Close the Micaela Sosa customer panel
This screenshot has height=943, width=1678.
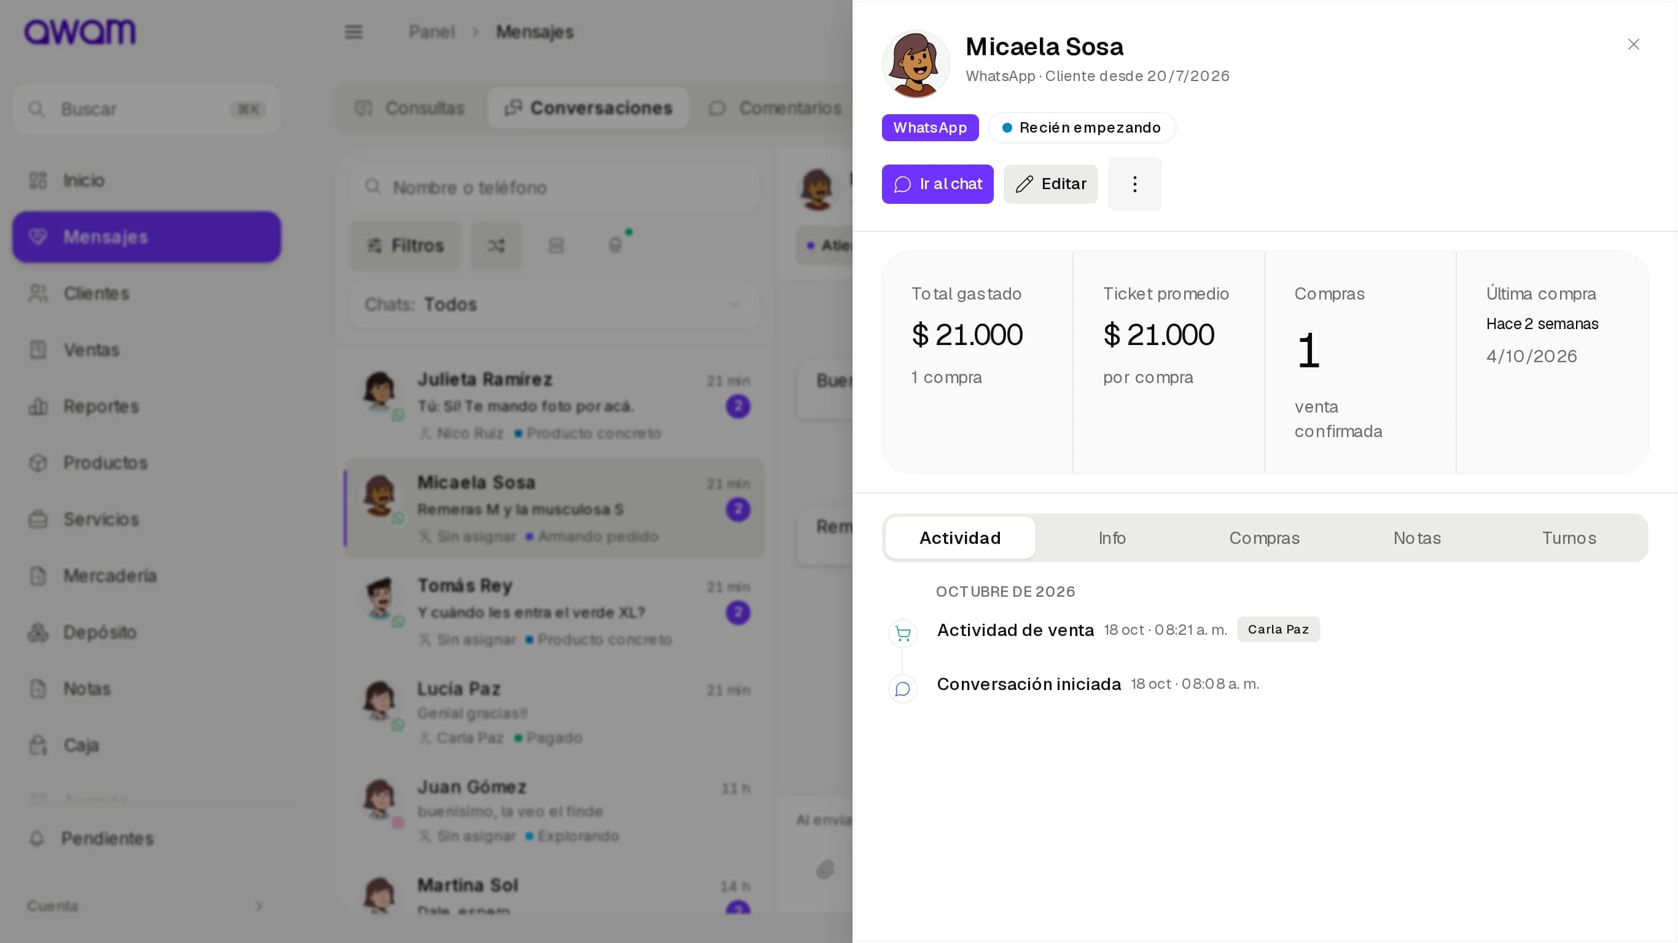[1633, 44]
